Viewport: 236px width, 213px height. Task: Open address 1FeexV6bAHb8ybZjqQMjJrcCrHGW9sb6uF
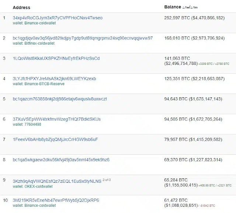55,140
